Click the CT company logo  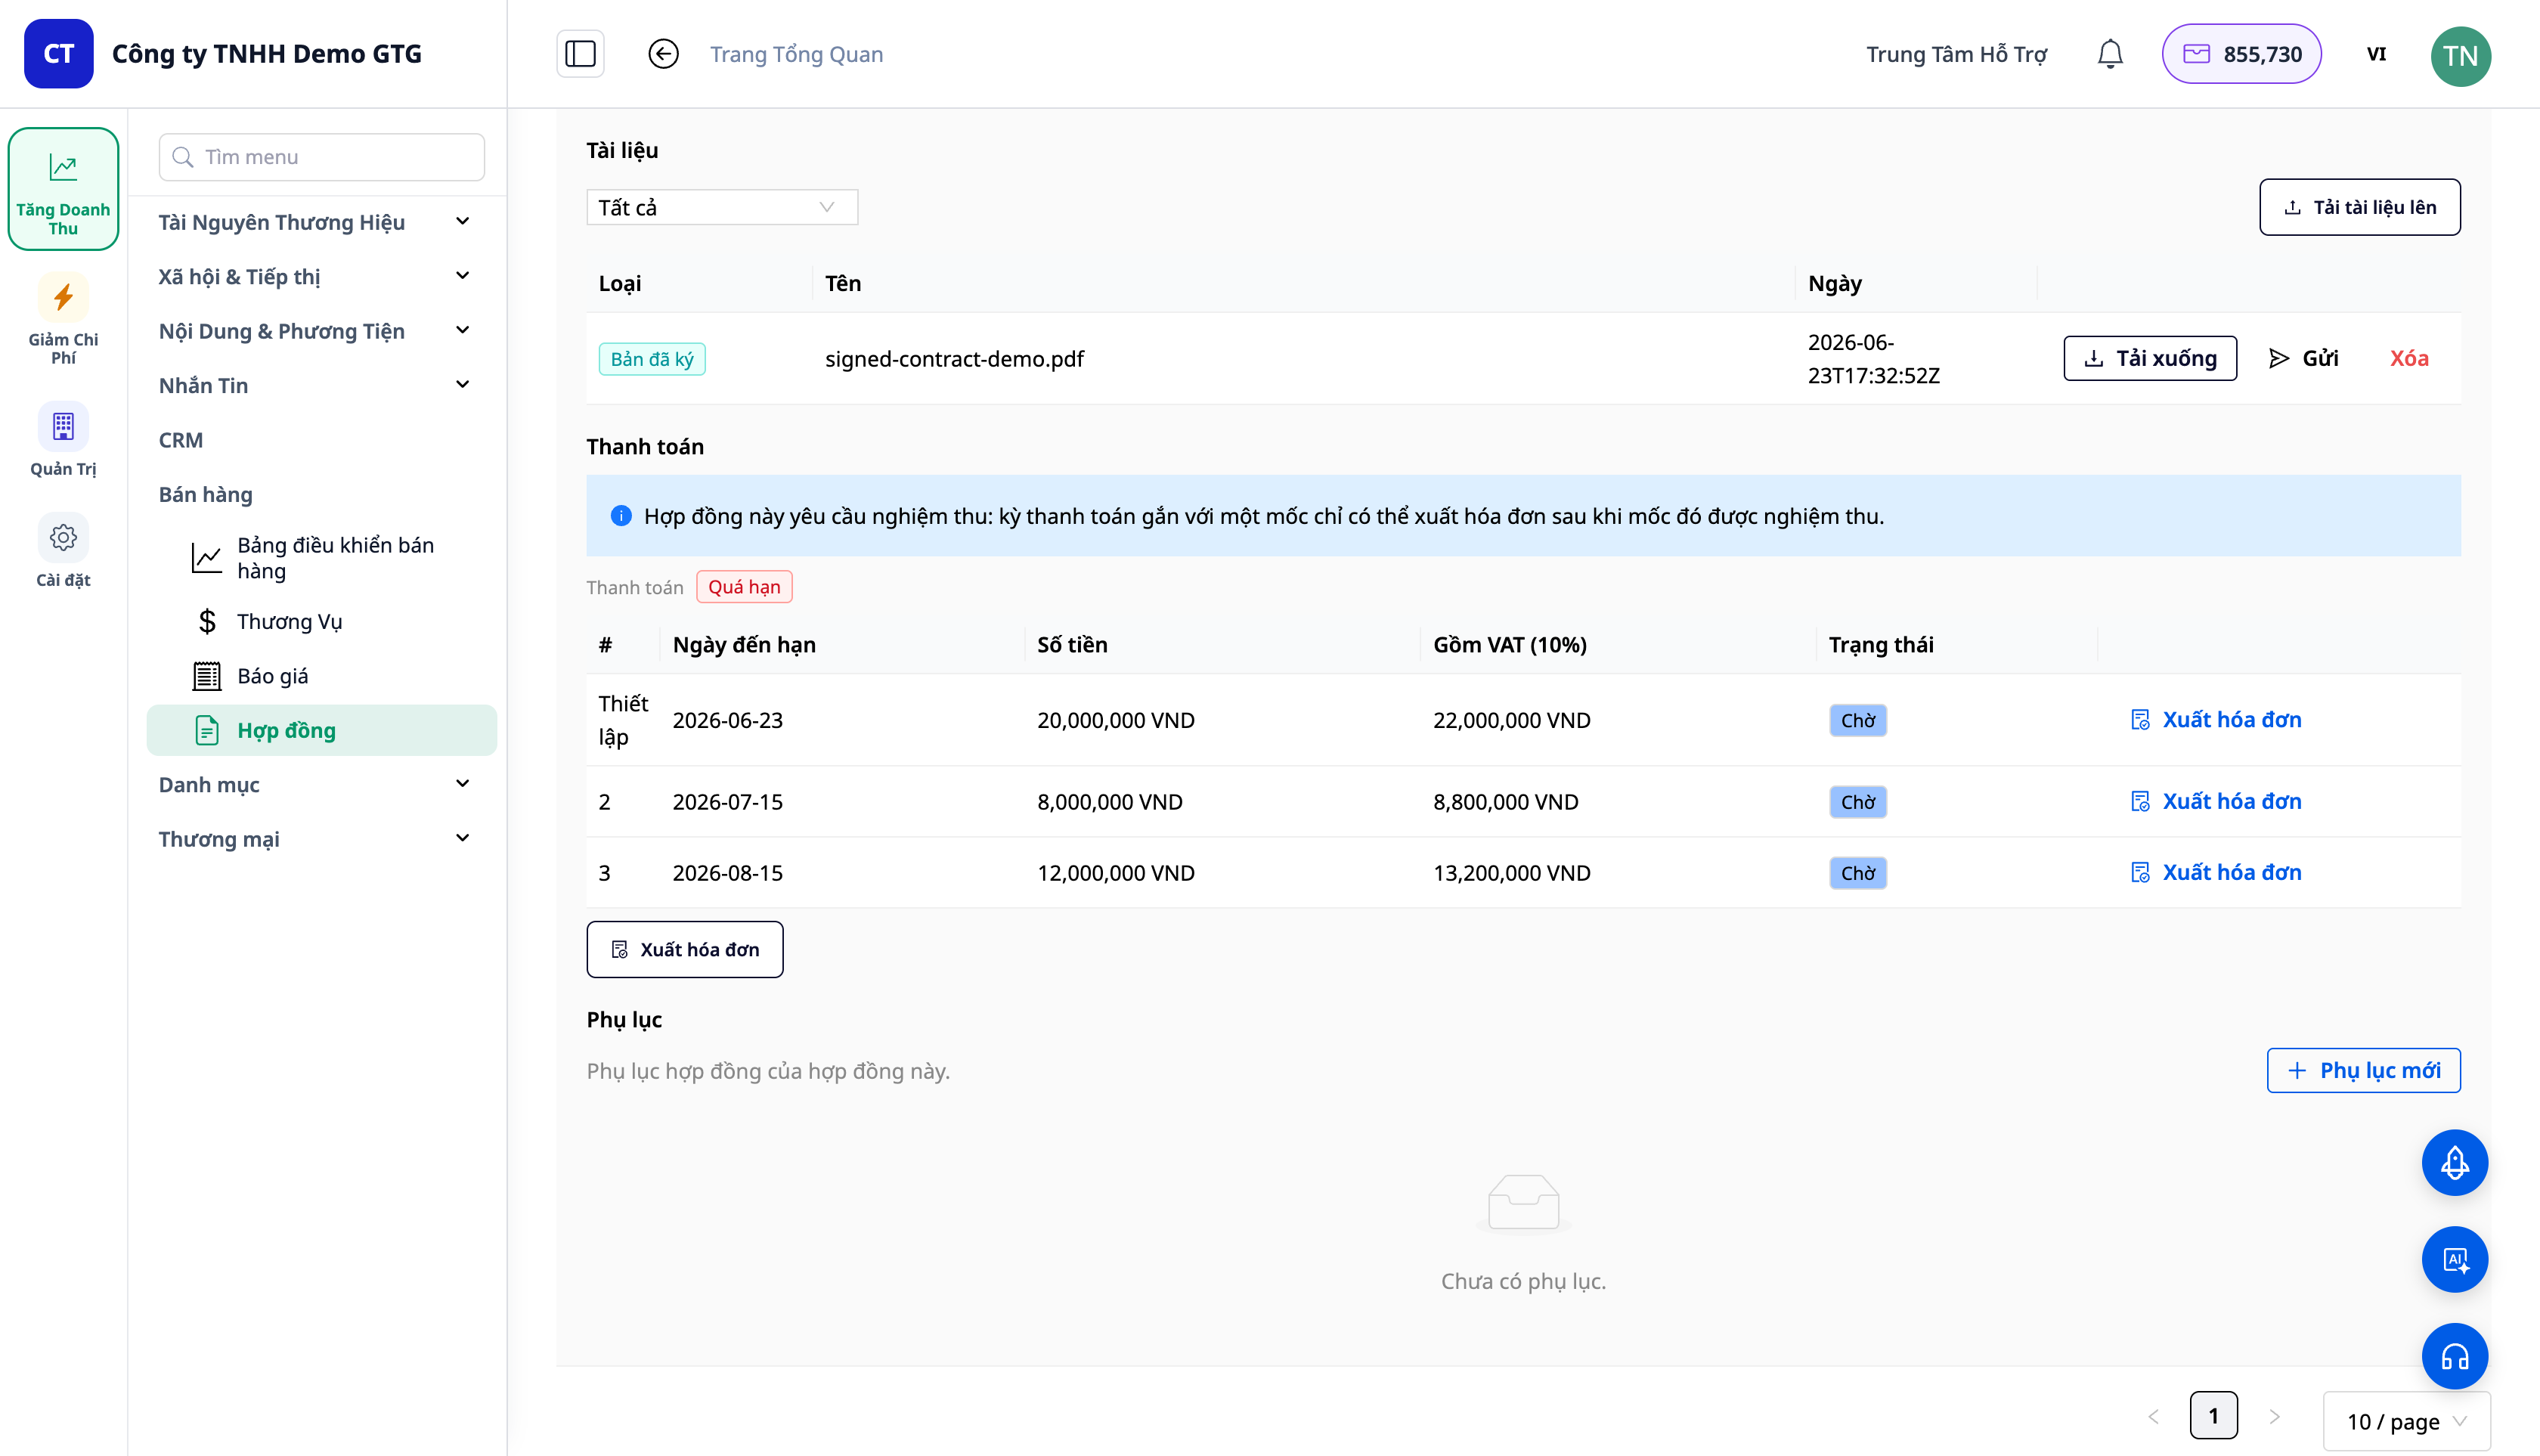click(x=59, y=54)
